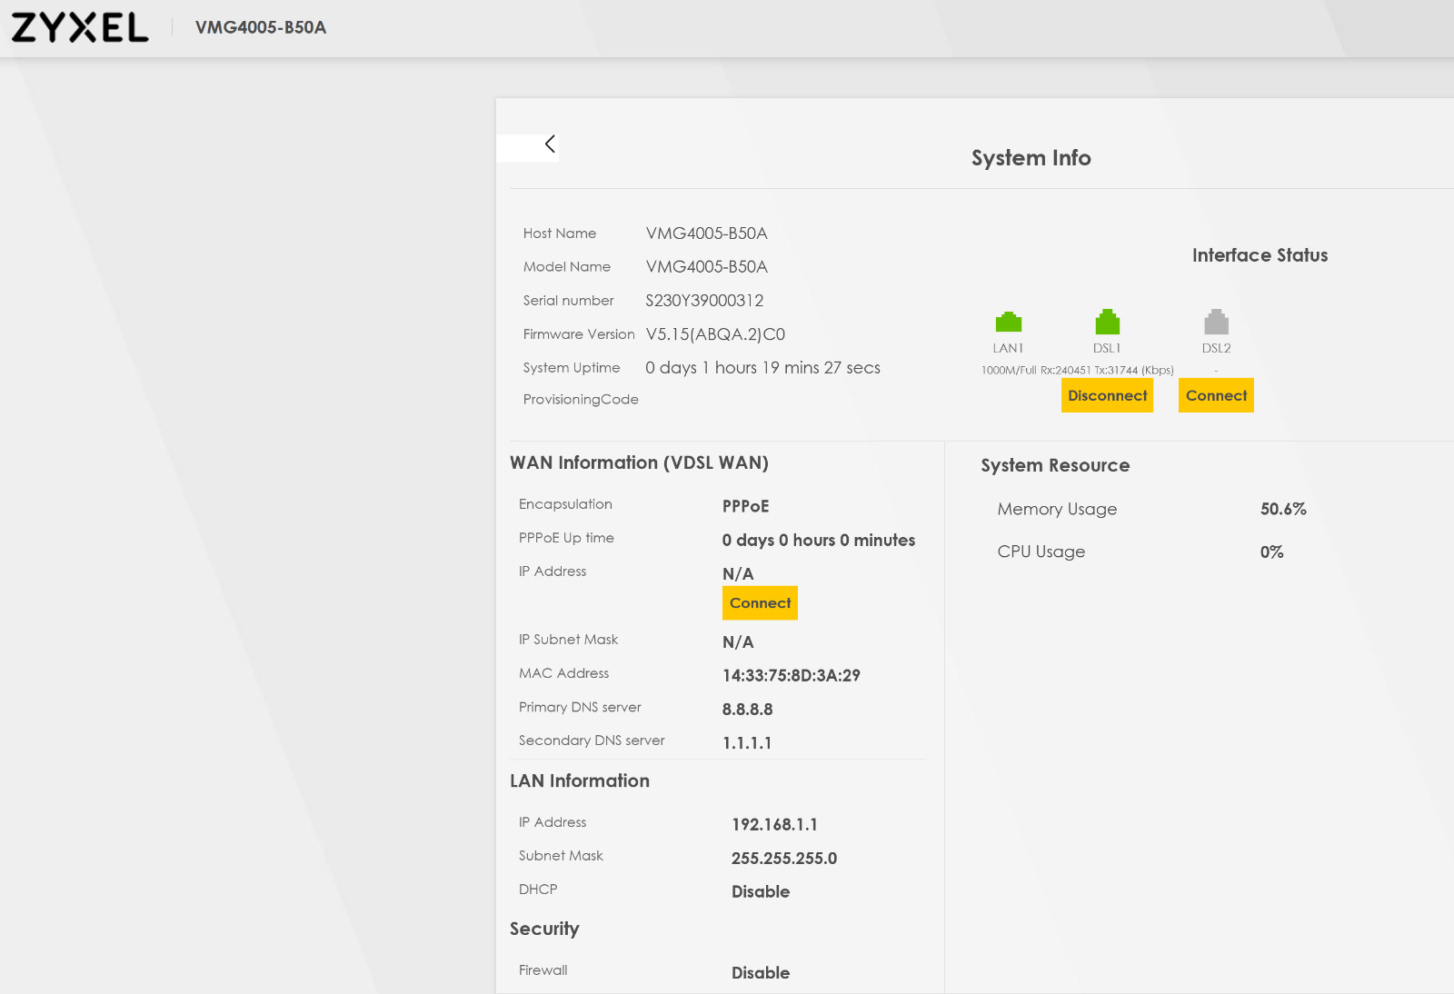Disconnect the DSL1 interface
The height and width of the screenshot is (994, 1454).
pyautogui.click(x=1107, y=395)
